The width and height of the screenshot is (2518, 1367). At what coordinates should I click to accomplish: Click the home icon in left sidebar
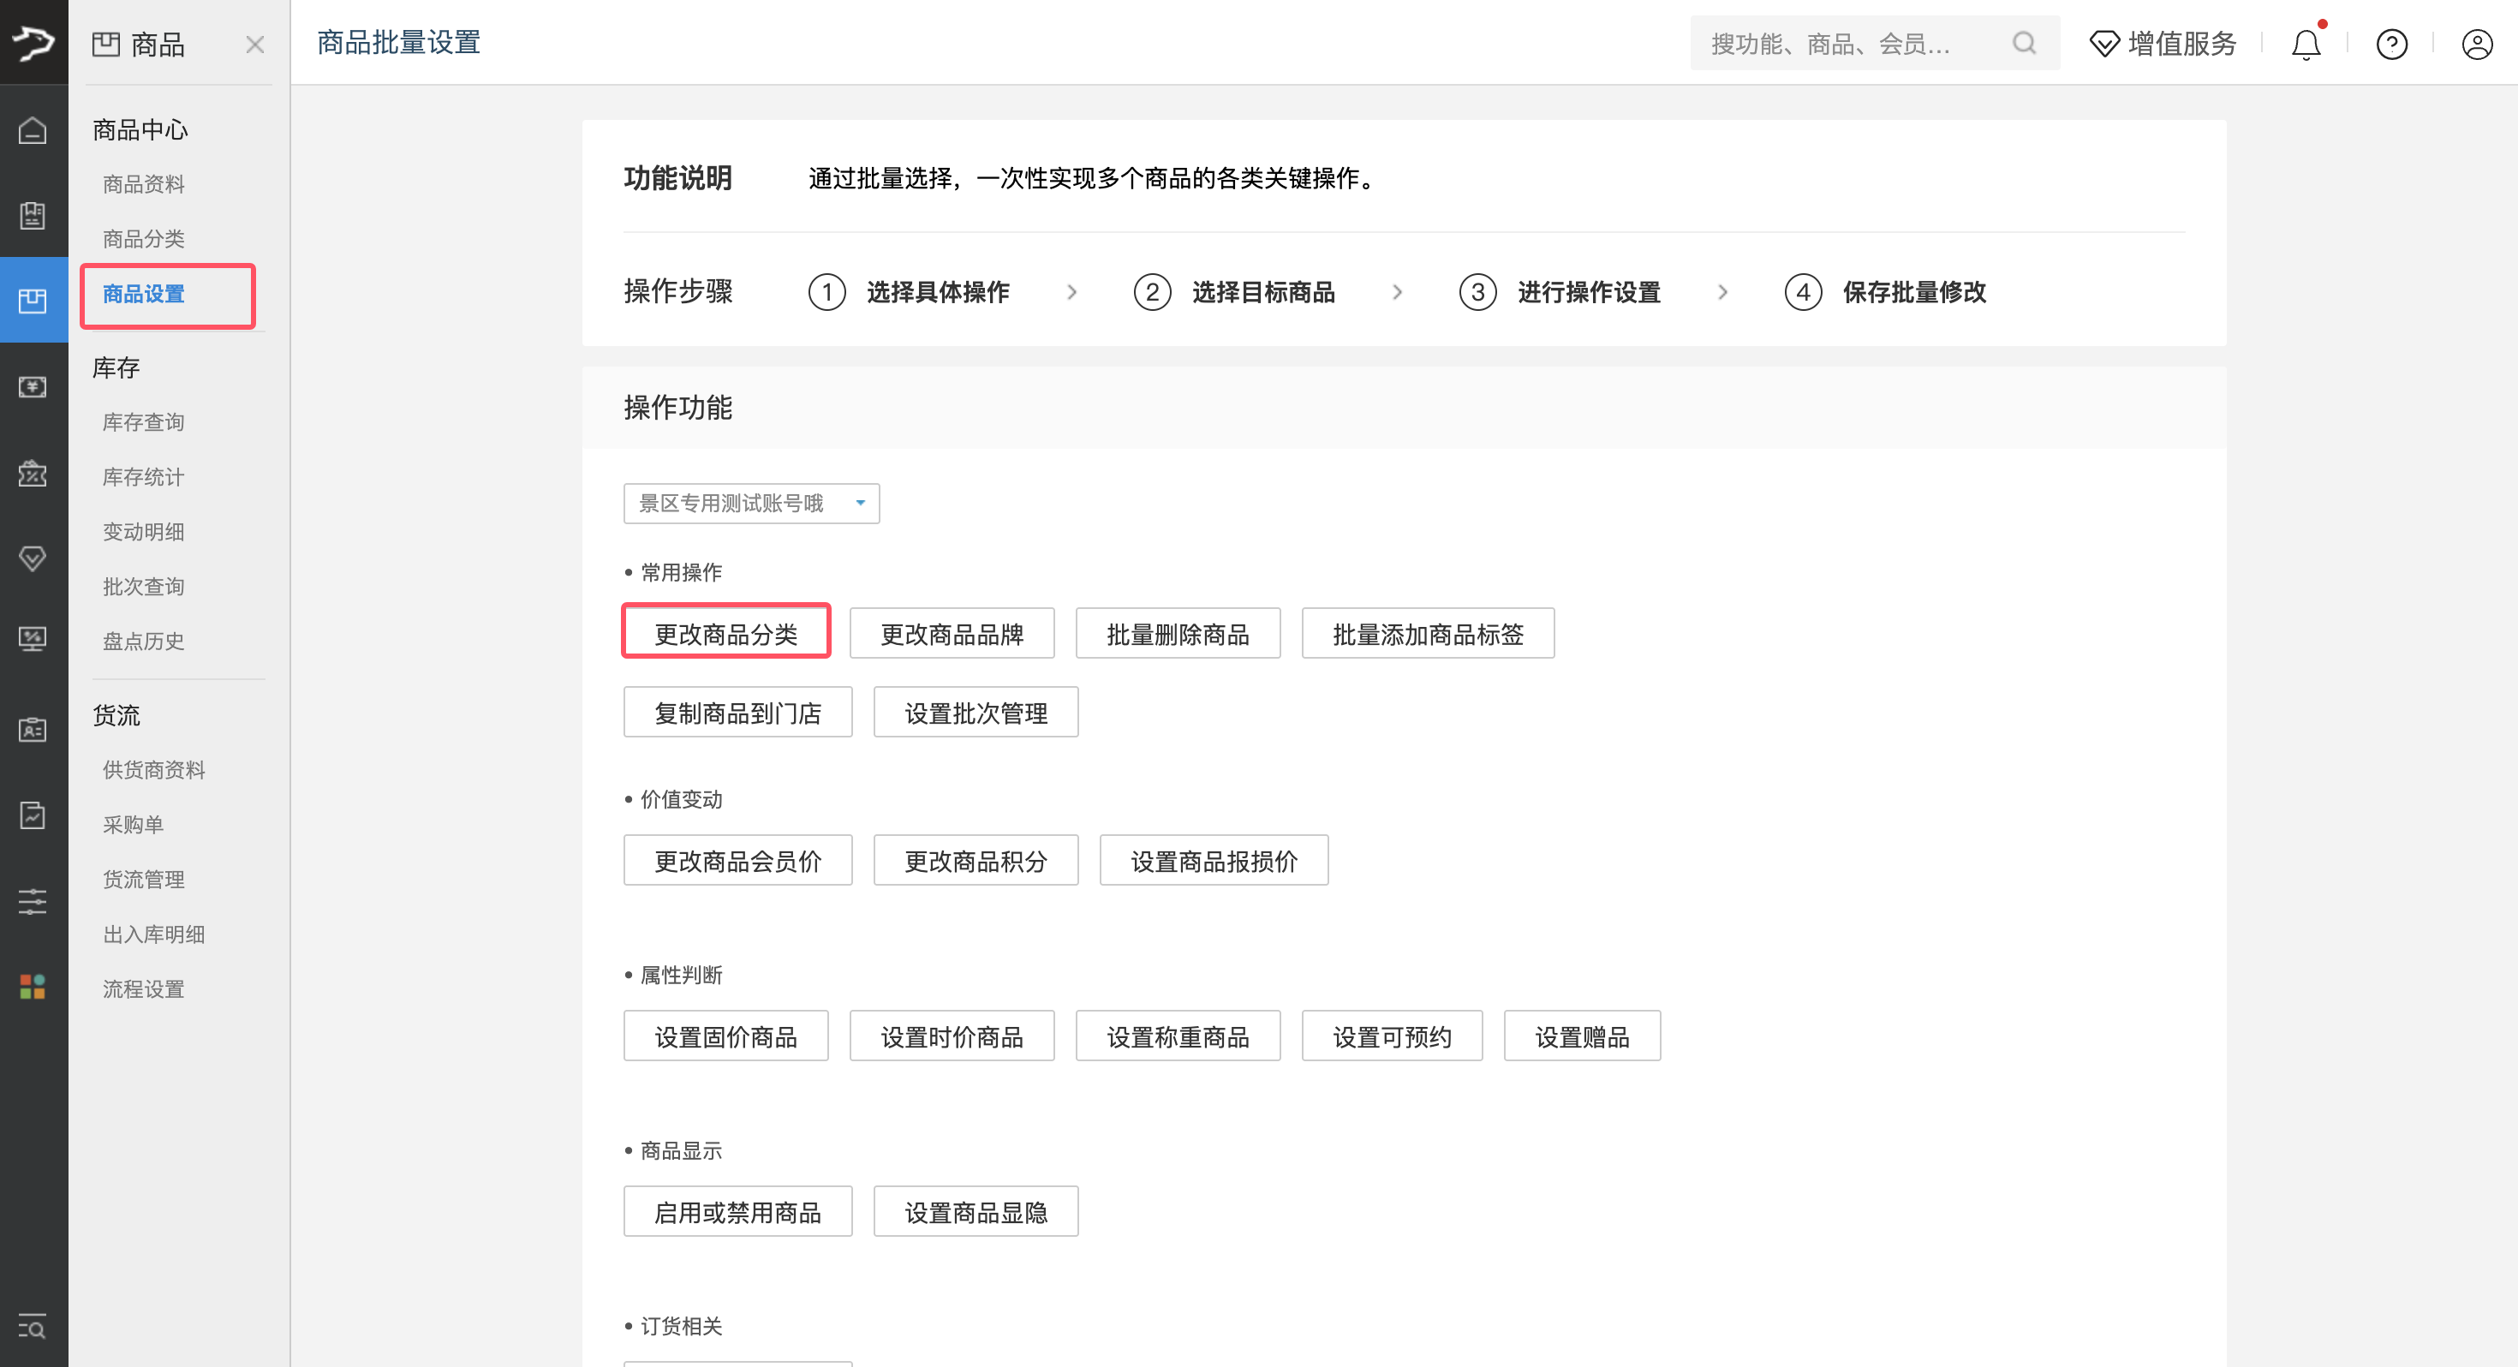tap(33, 130)
